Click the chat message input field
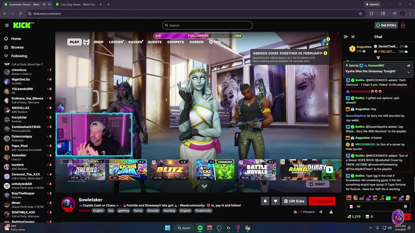 click(x=378, y=206)
